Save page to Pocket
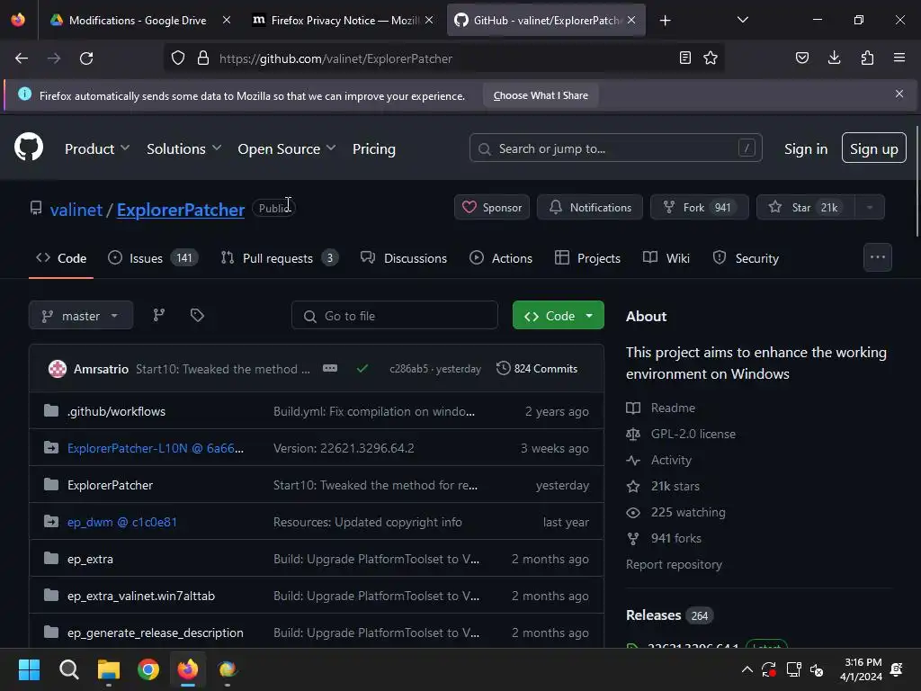The height and width of the screenshot is (691, 921). [x=802, y=58]
